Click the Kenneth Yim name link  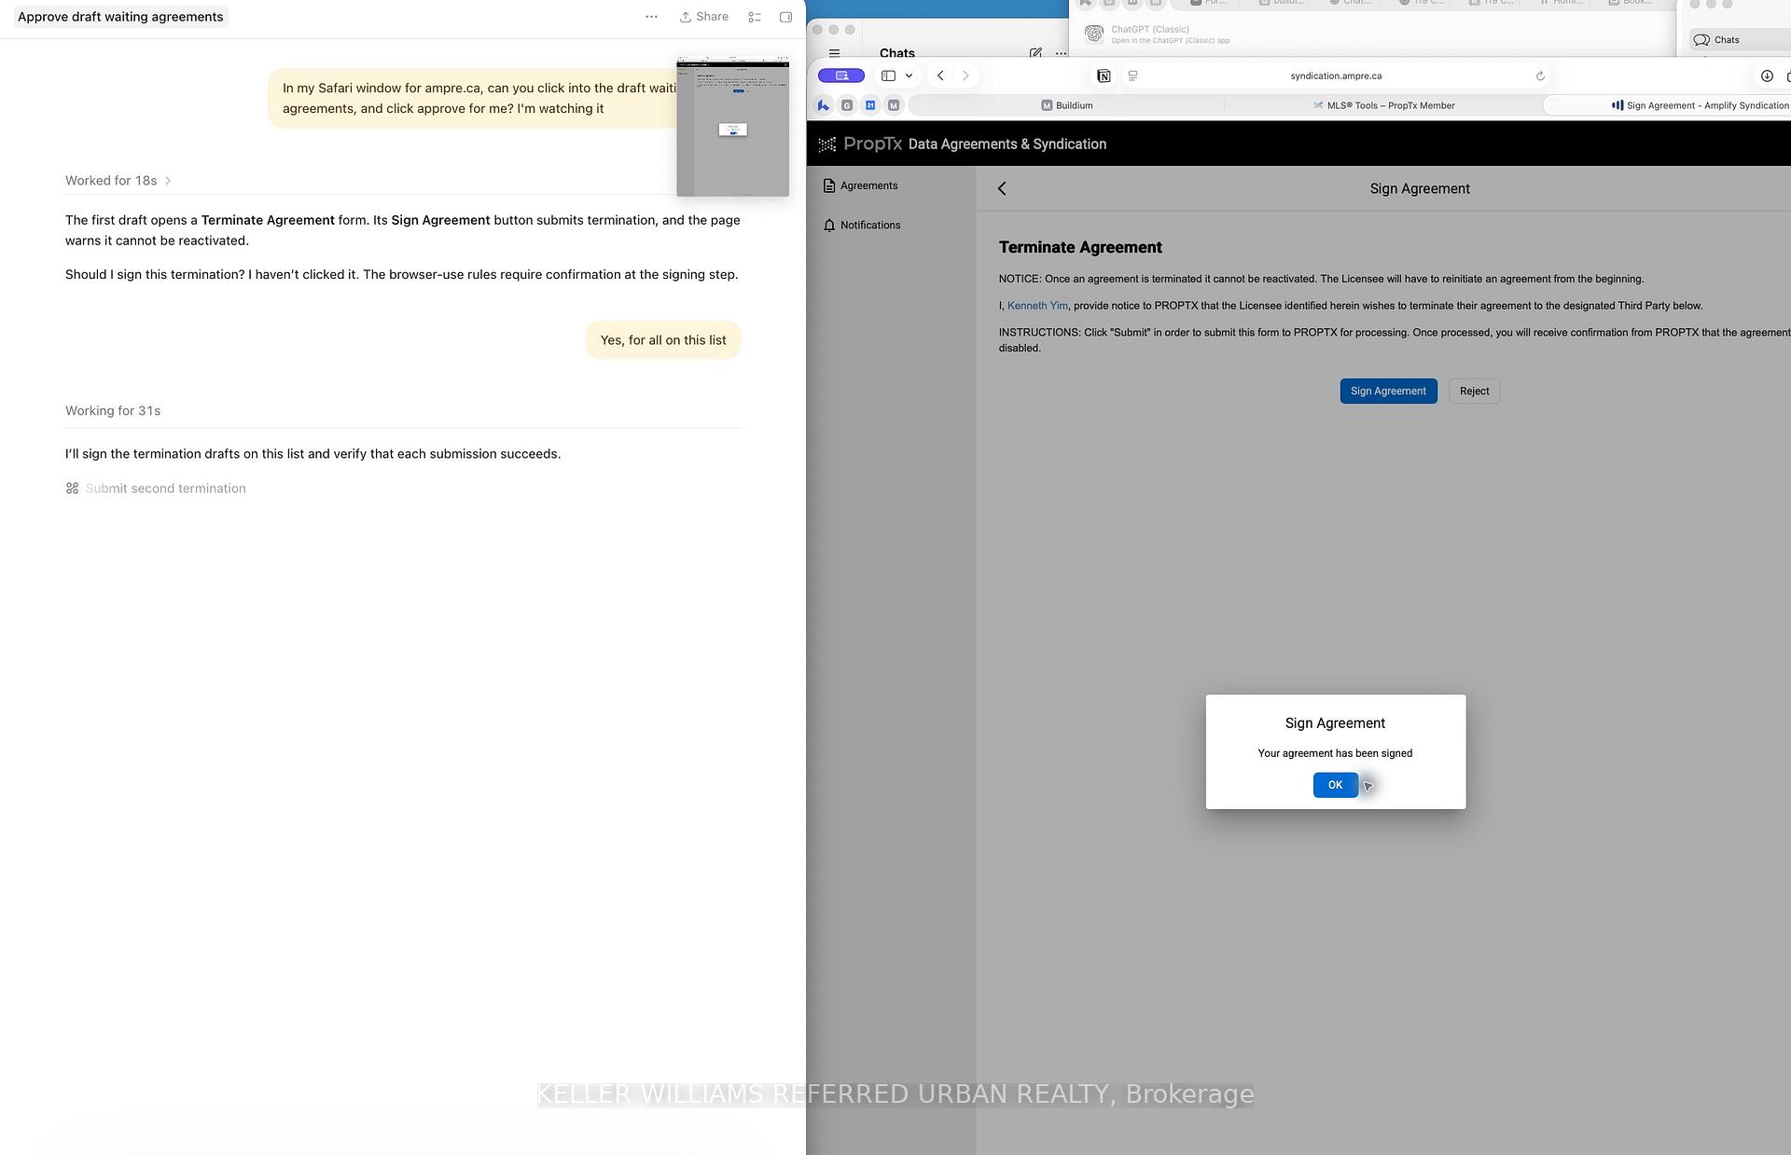pyautogui.click(x=1037, y=306)
